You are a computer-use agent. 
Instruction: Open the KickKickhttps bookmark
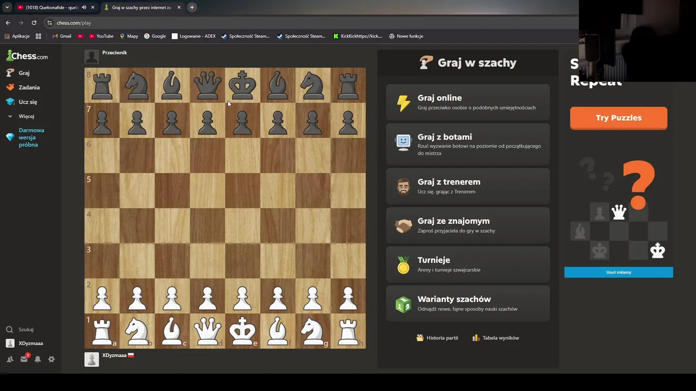point(358,36)
